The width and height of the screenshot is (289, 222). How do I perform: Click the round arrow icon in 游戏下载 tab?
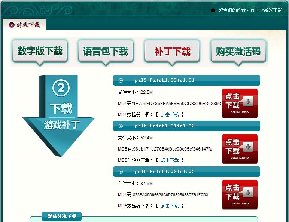(12, 25)
